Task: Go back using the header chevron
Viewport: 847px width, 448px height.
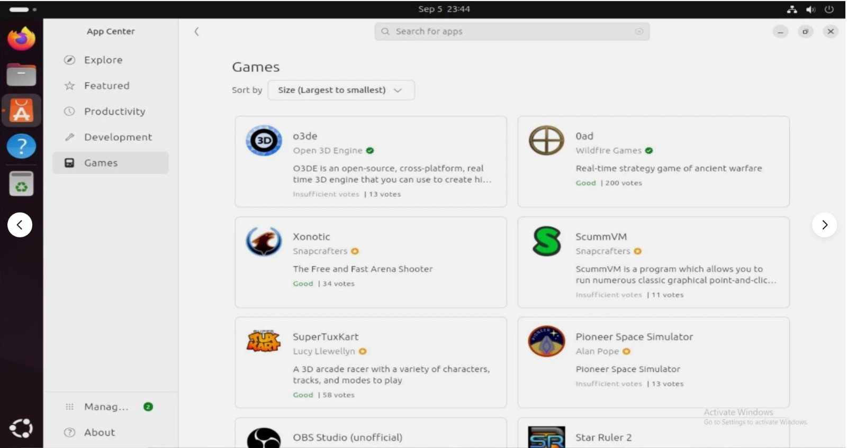Action: coord(196,32)
